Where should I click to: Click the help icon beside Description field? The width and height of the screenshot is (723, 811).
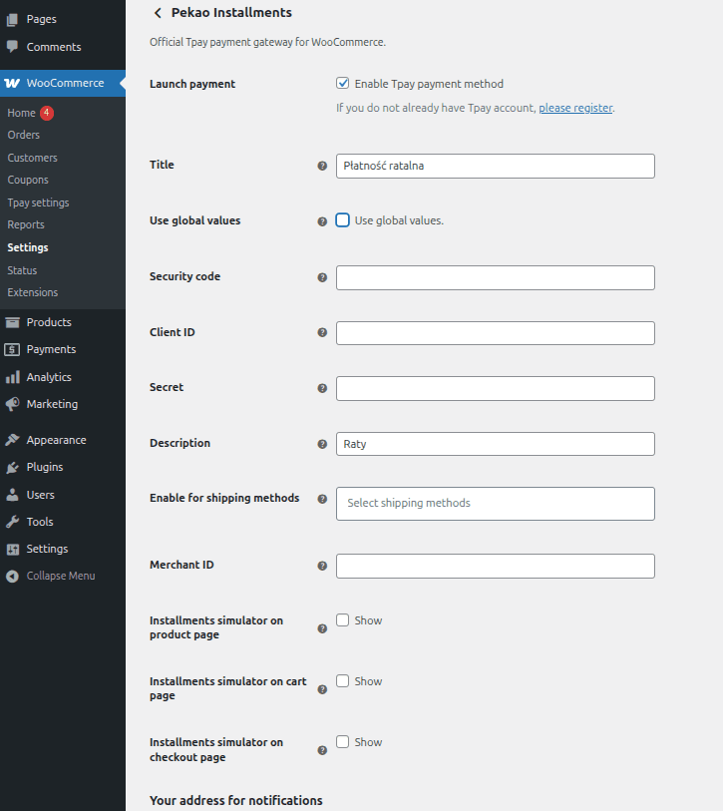[x=322, y=444]
